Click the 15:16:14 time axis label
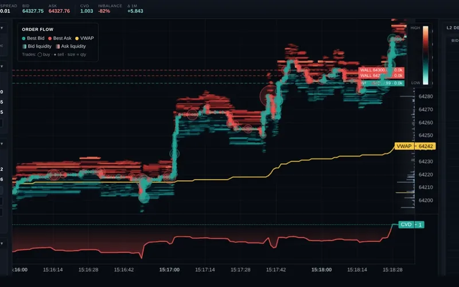459x287 pixels. click(x=53, y=270)
